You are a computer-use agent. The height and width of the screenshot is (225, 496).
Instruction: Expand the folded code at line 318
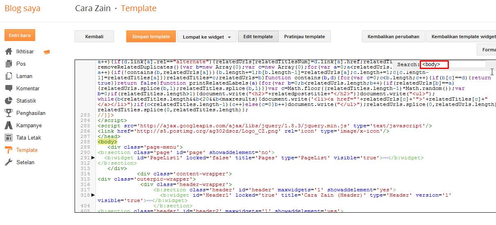pyautogui.click(x=93, y=195)
